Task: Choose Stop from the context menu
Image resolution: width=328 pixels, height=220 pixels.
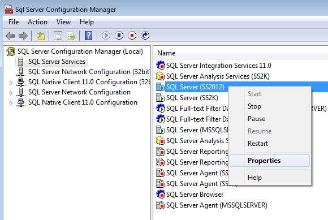Action: (270, 106)
